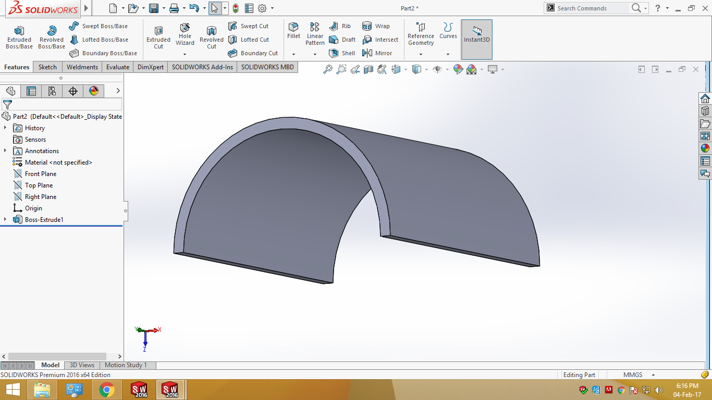The image size is (712, 400).
Task: Open the Hole Wizard tool
Action: (x=185, y=34)
